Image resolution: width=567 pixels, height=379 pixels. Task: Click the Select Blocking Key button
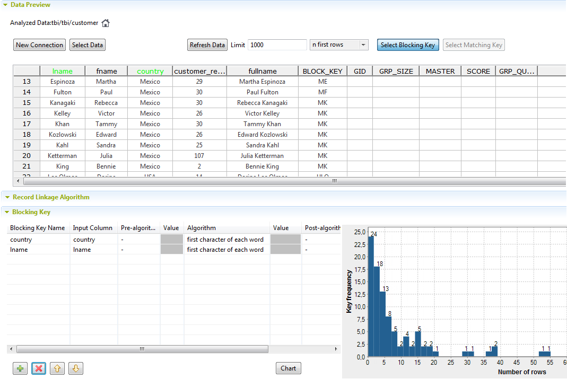[407, 45]
